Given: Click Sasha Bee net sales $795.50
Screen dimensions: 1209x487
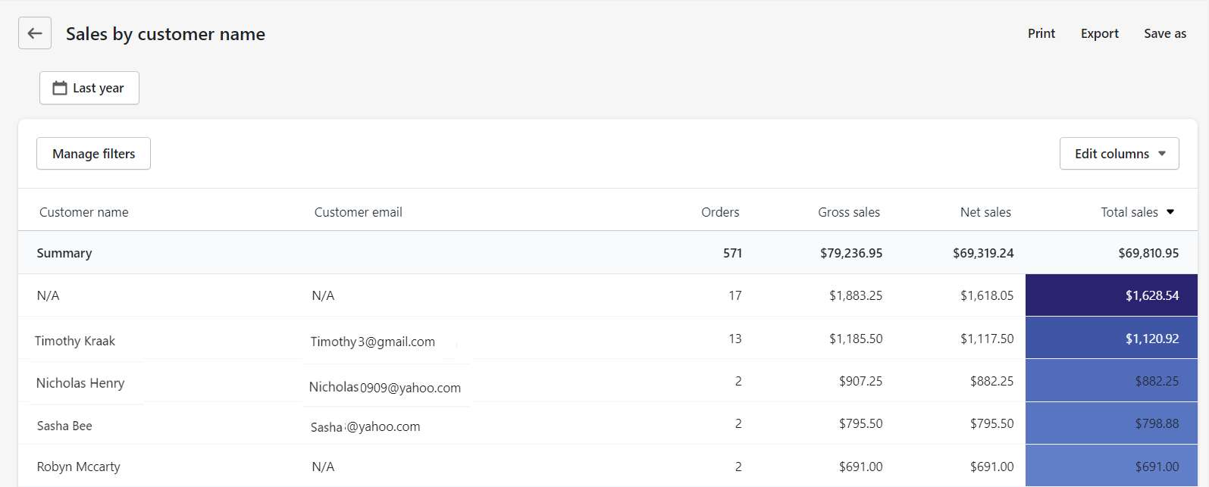Looking at the screenshot, I should (x=991, y=423).
